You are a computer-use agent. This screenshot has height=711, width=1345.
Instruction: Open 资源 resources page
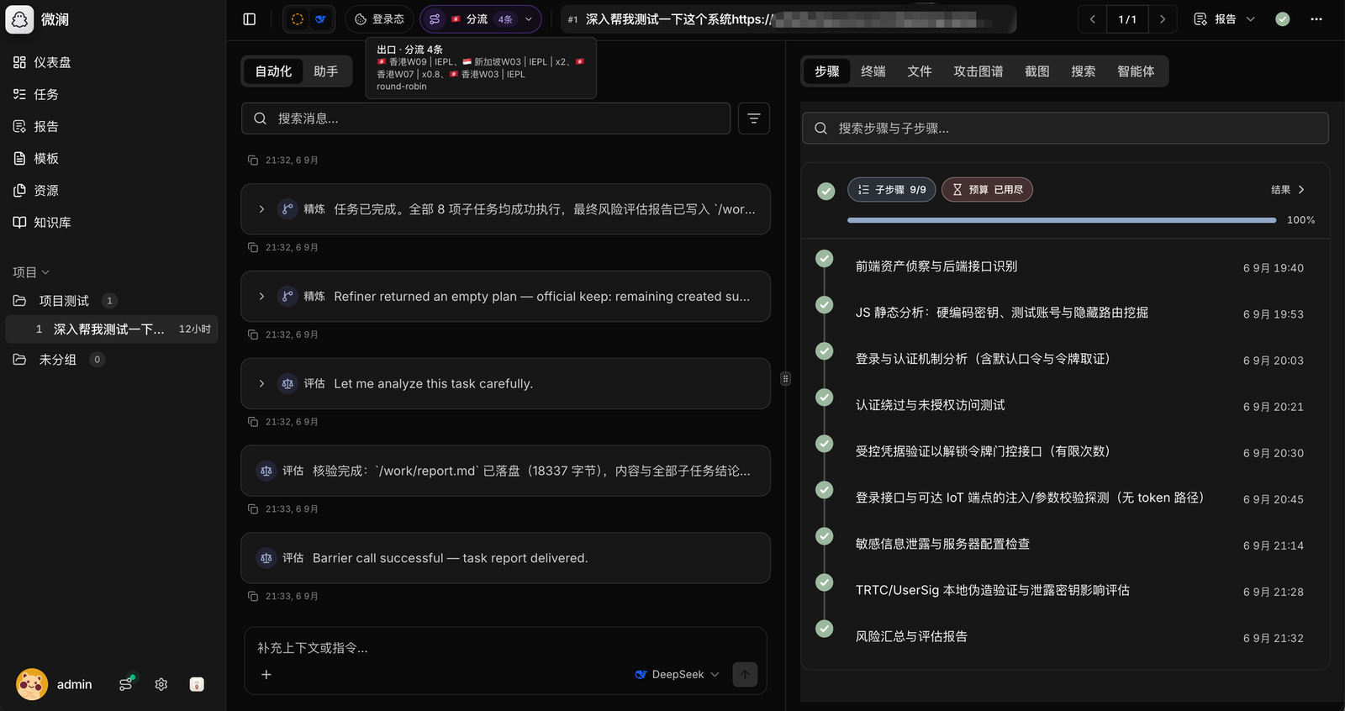35,190
